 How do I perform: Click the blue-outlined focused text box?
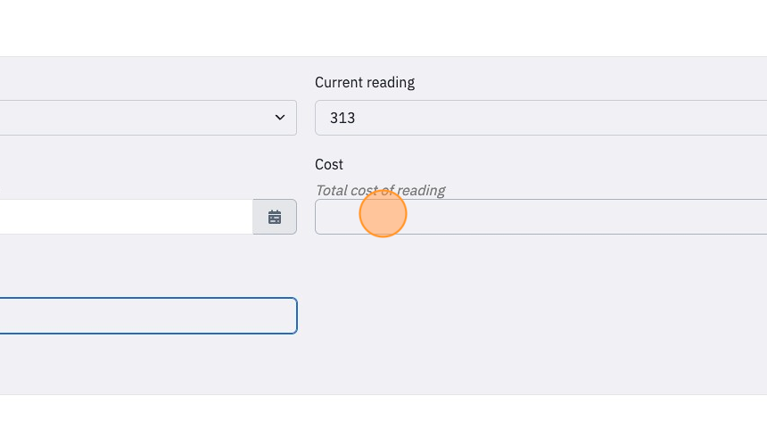coord(148,316)
